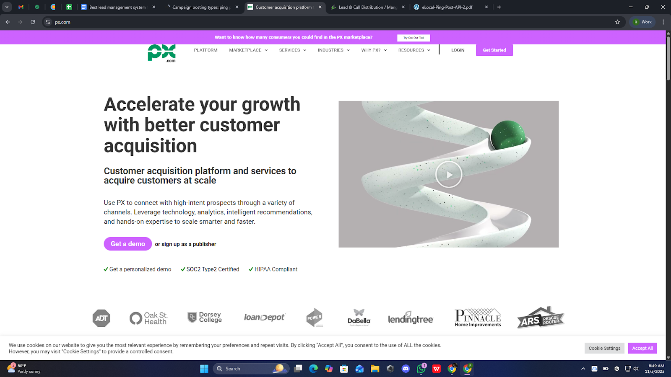671x377 pixels.
Task: Bookmark this page with star icon
Action: (617, 22)
